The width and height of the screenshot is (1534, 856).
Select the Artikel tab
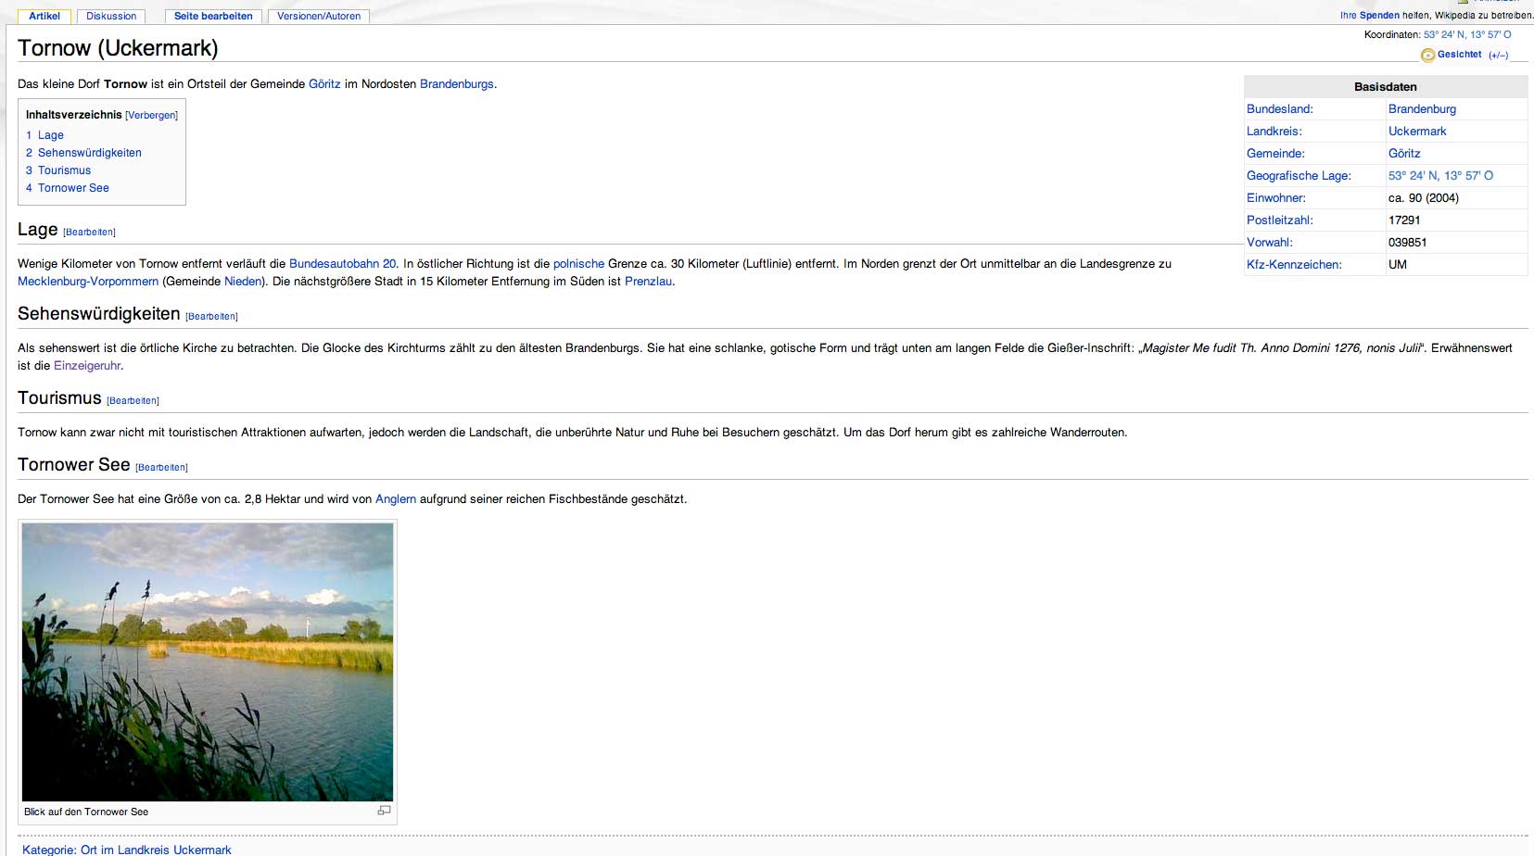pyautogui.click(x=44, y=16)
